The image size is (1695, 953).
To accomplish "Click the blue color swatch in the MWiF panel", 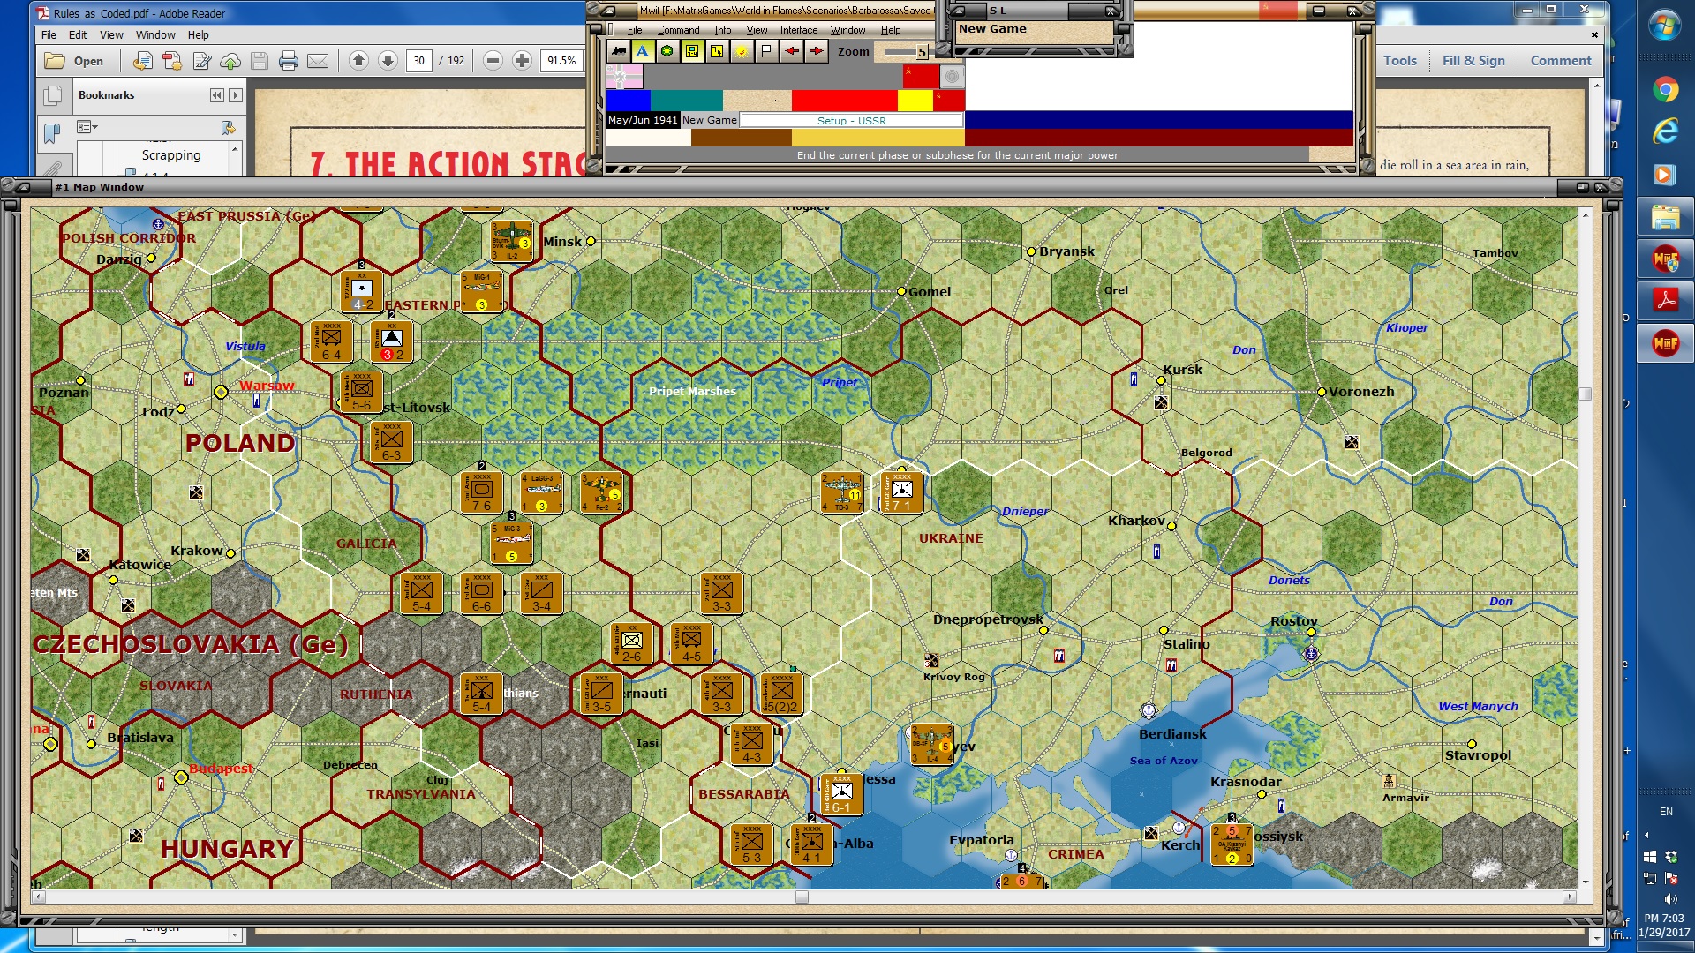I will pyautogui.click(x=628, y=101).
